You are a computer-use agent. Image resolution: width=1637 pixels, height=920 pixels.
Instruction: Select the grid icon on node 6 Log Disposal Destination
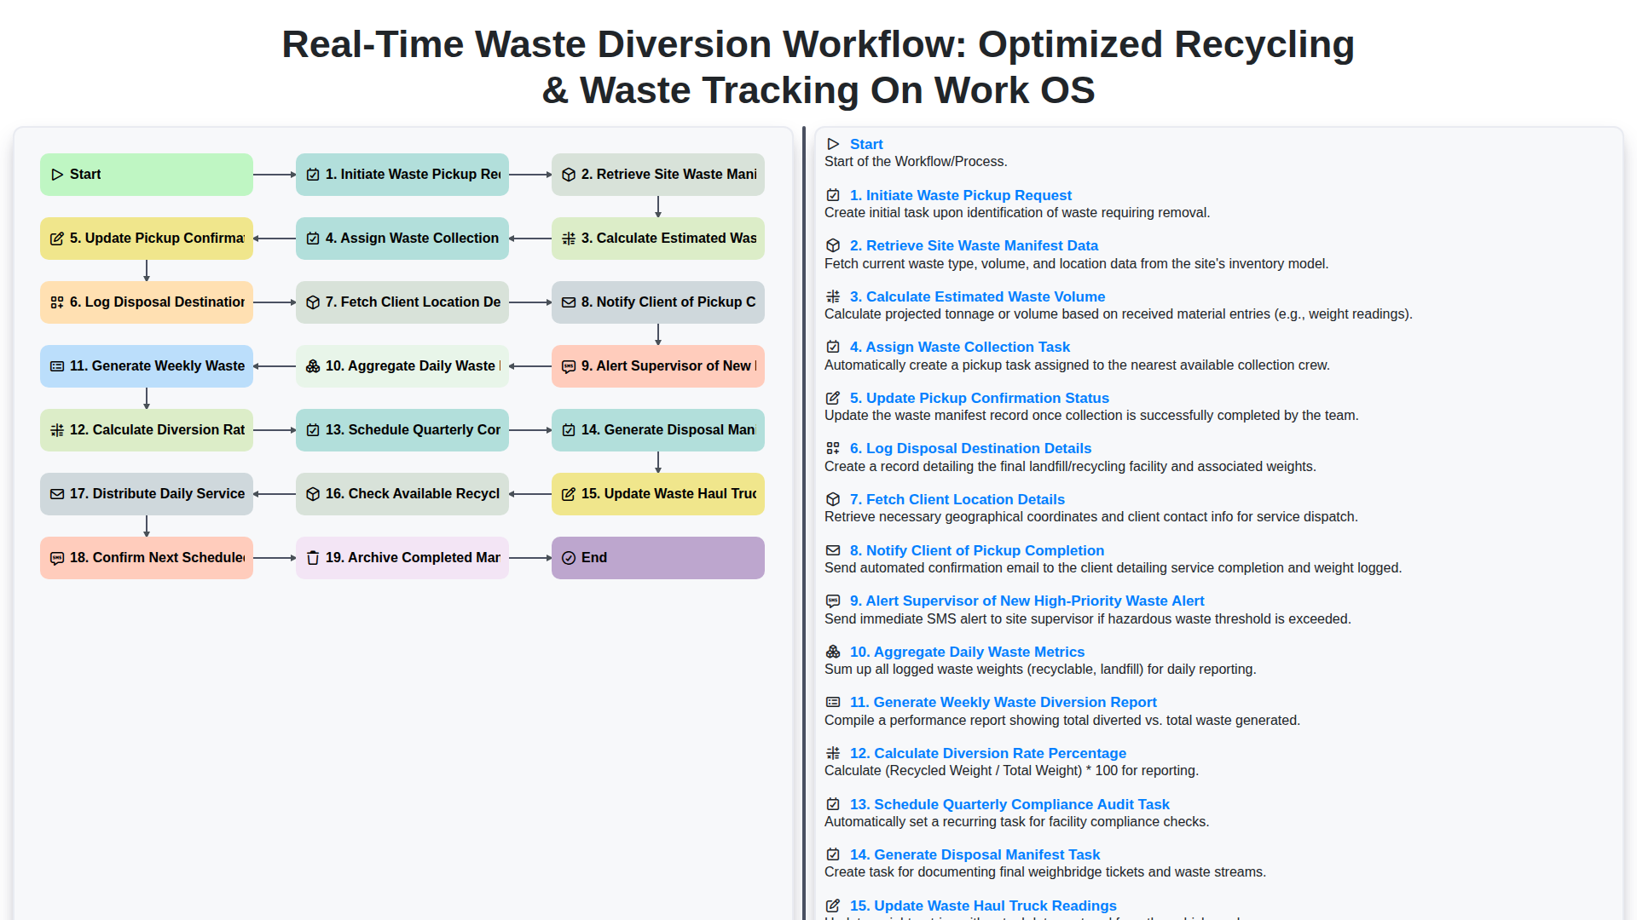point(58,302)
